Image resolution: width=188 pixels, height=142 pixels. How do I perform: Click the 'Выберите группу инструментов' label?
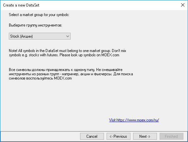35,25
